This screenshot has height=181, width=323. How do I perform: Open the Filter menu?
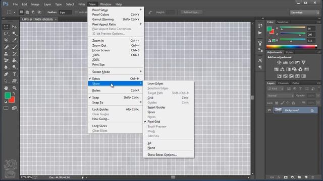(x=82, y=4)
